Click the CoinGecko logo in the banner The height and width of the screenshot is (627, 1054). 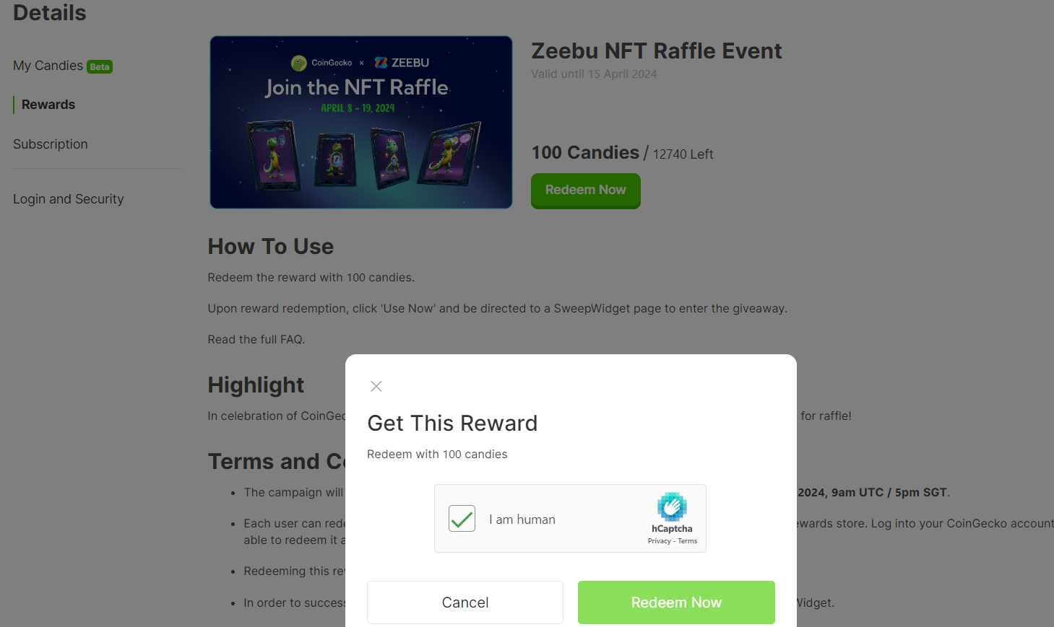point(321,63)
